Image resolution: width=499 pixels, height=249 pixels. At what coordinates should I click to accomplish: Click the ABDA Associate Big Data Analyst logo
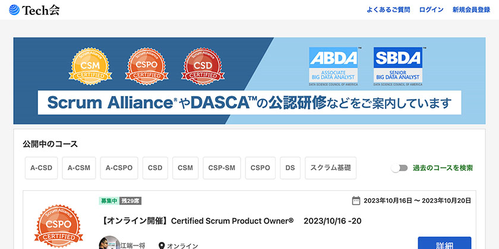pos(334,66)
